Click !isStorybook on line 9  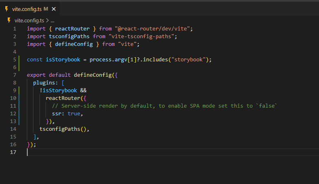pos(58,91)
